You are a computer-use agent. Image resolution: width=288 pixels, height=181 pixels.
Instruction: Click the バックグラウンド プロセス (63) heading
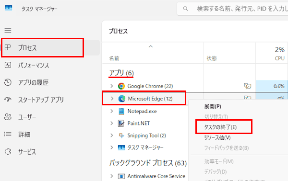[x=148, y=163]
